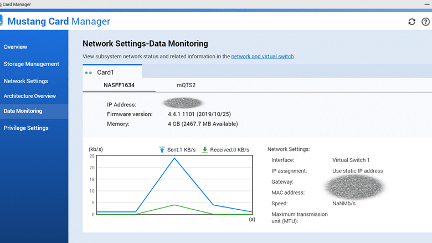432x243 pixels.
Task: Click firmware version 4.4.1 1101 value
Action: (199, 114)
